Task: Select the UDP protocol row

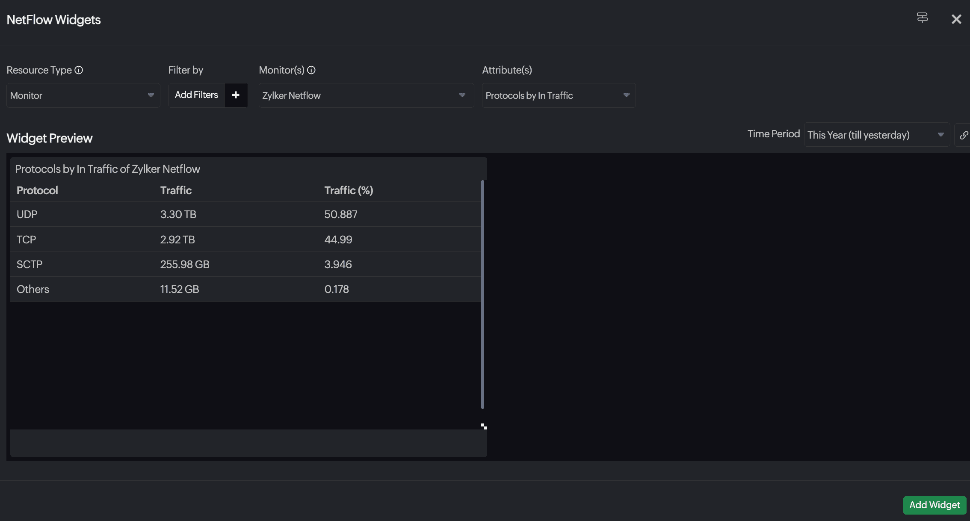Action: tap(245, 214)
